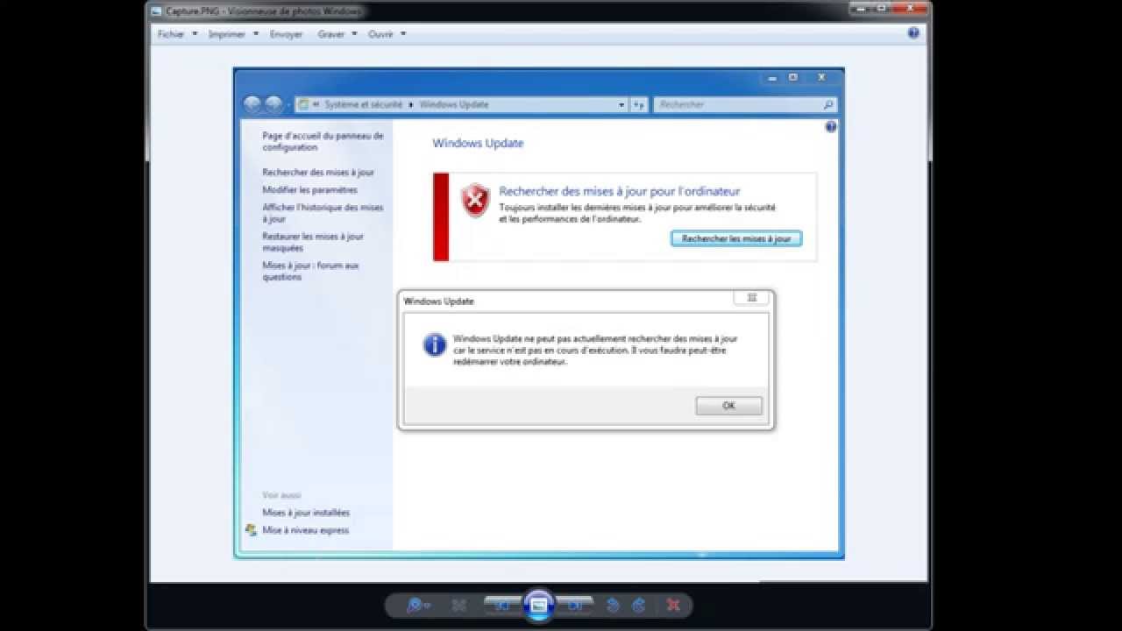1122x631 pixels.
Task: Maximize the inner Windows Update window
Action: tap(793, 77)
